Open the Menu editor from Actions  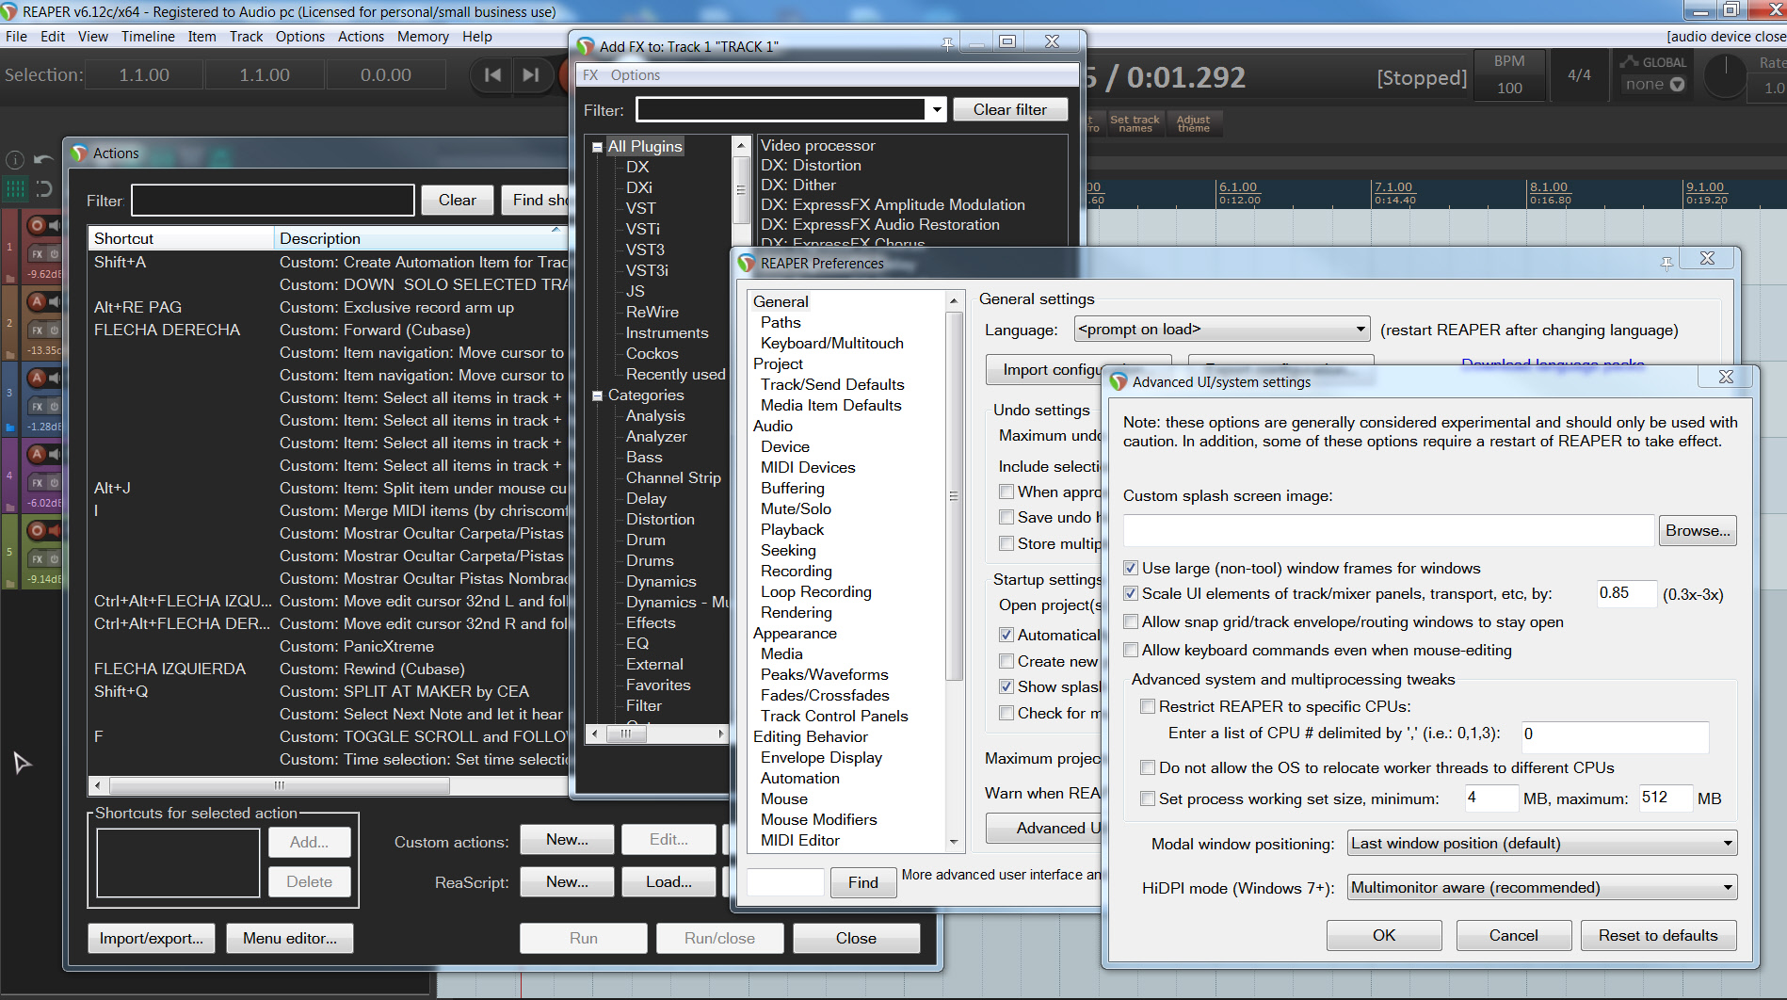290,938
